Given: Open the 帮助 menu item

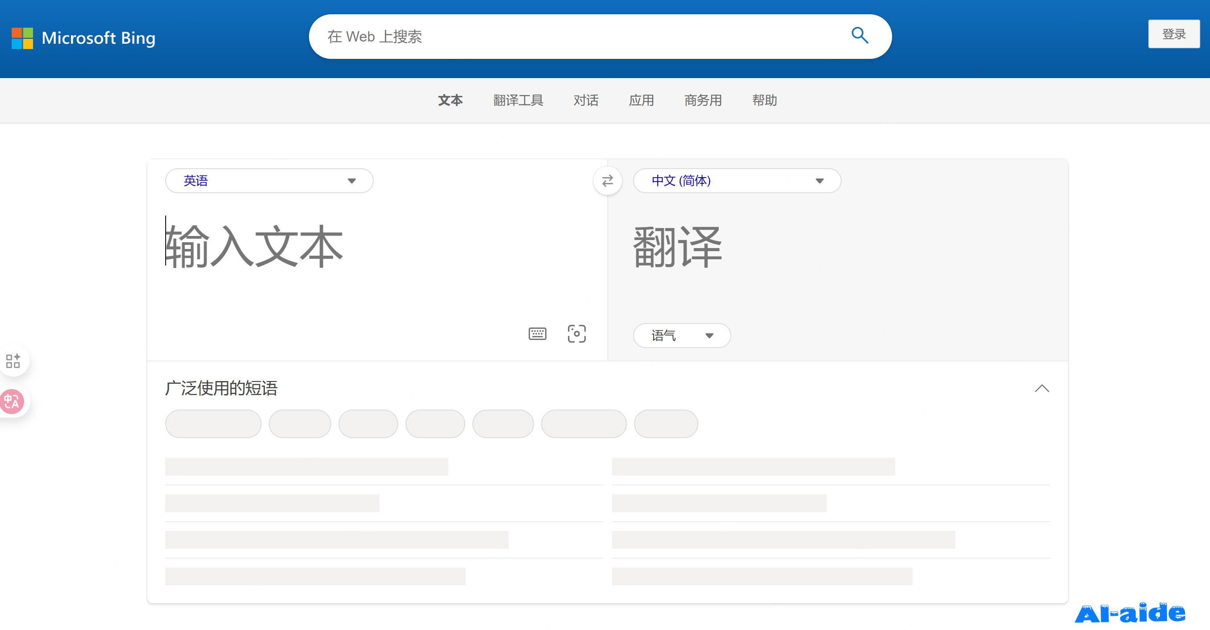Looking at the screenshot, I should click(764, 100).
